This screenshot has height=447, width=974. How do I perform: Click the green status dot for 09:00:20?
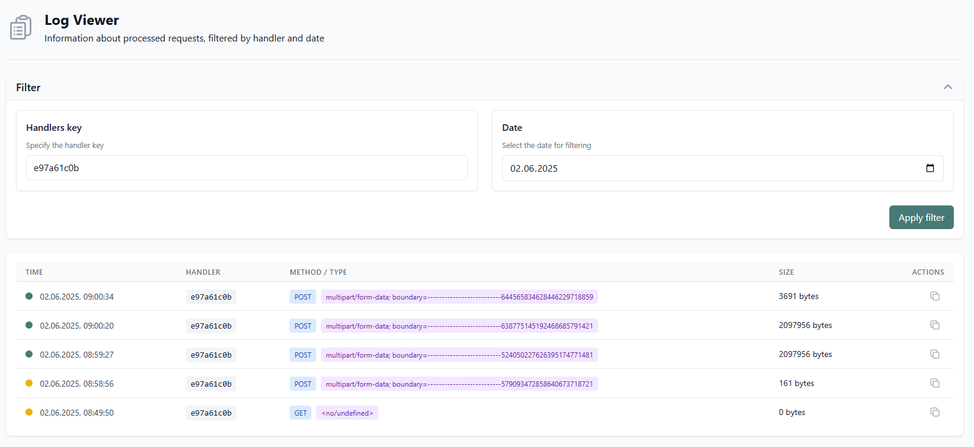point(29,325)
